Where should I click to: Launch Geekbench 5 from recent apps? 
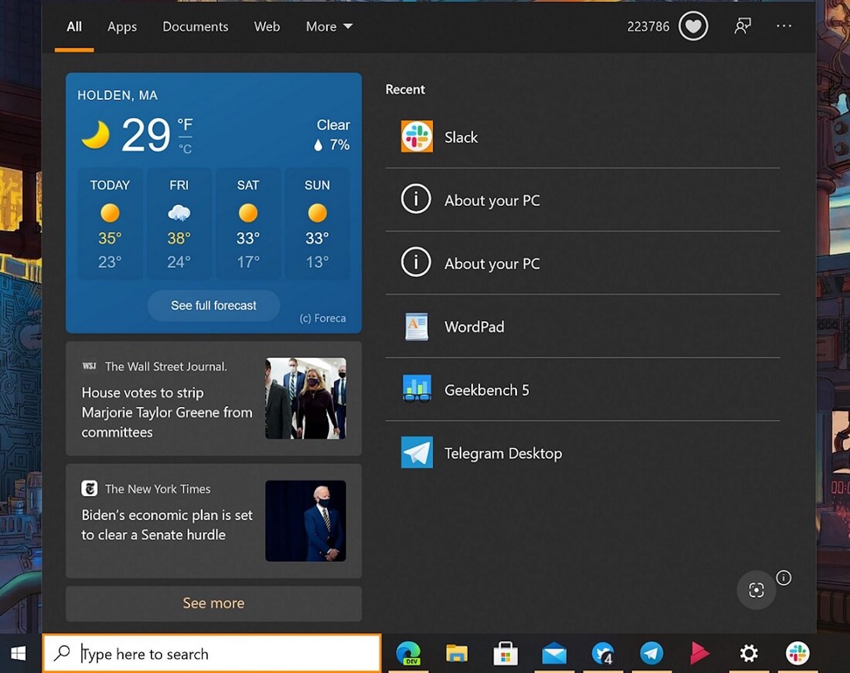(486, 390)
